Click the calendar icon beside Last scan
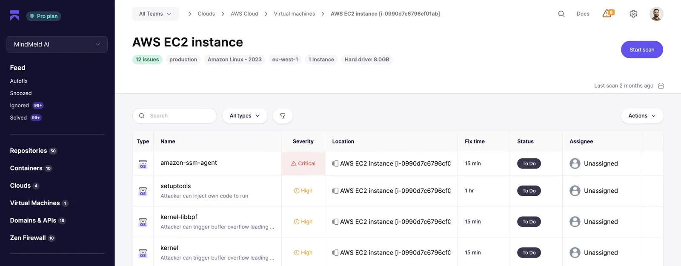The height and width of the screenshot is (266, 681). [x=661, y=86]
